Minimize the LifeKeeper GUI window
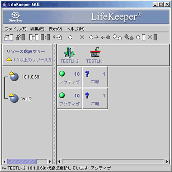Viewport: 172px width, 172px height. point(155,4)
